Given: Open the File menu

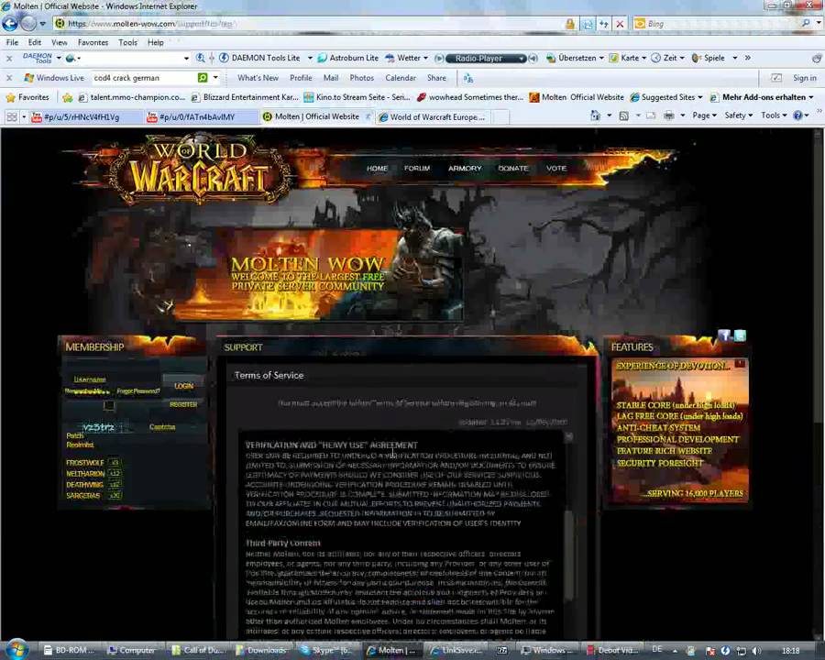Looking at the screenshot, I should (12, 42).
